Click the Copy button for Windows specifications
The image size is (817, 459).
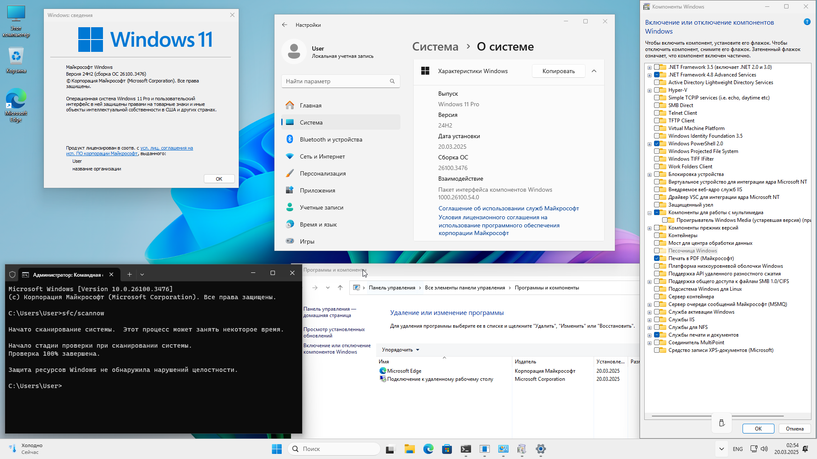pyautogui.click(x=558, y=71)
